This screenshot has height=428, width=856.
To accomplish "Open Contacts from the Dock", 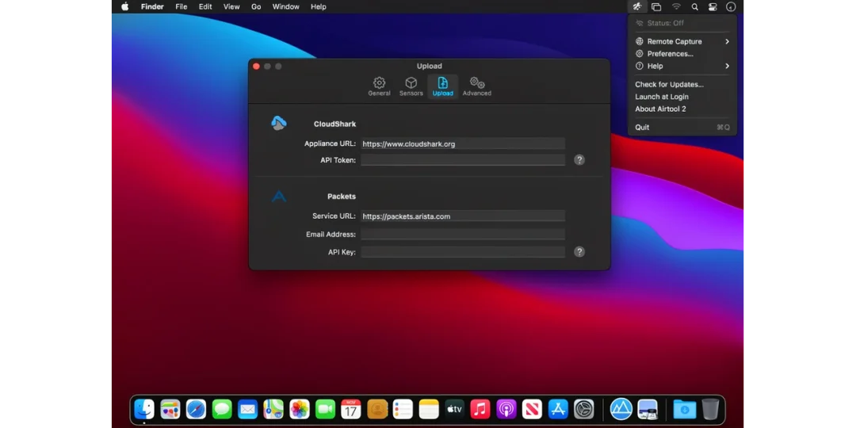I will (377, 409).
